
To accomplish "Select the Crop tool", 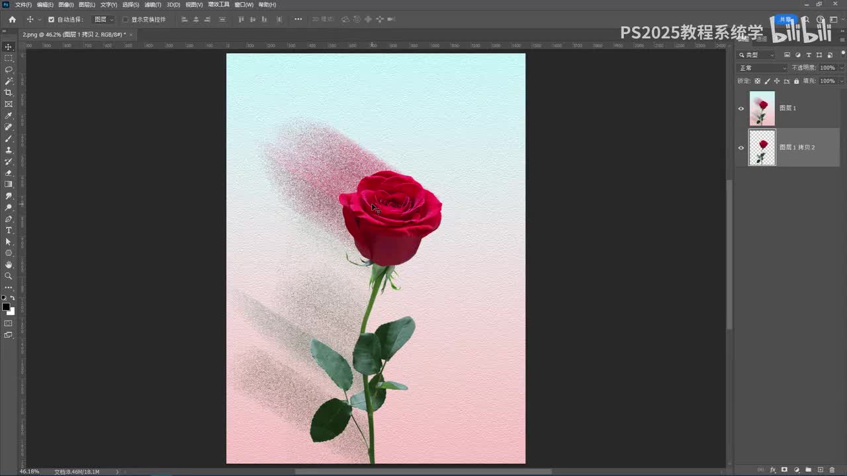I will coord(9,93).
